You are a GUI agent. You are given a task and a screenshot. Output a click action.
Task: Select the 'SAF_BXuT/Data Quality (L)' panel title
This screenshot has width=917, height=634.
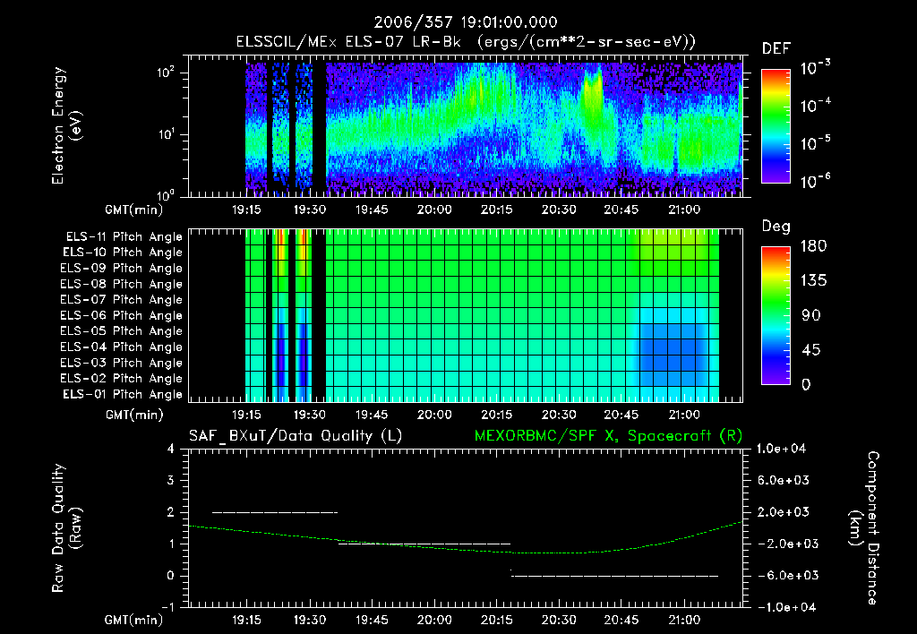[296, 436]
